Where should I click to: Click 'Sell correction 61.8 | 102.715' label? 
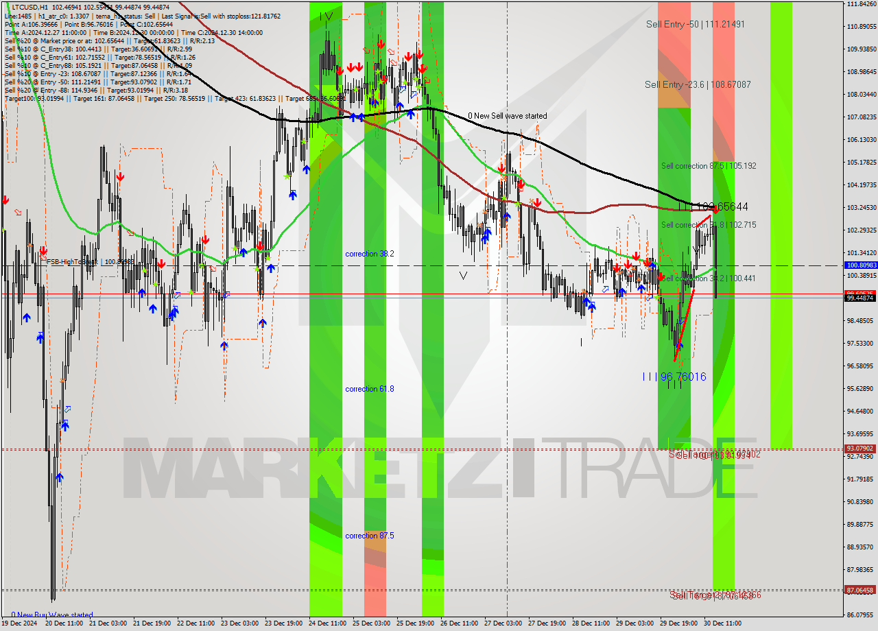pos(709,225)
